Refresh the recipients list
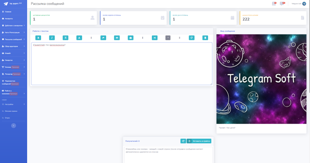 coord(183,141)
